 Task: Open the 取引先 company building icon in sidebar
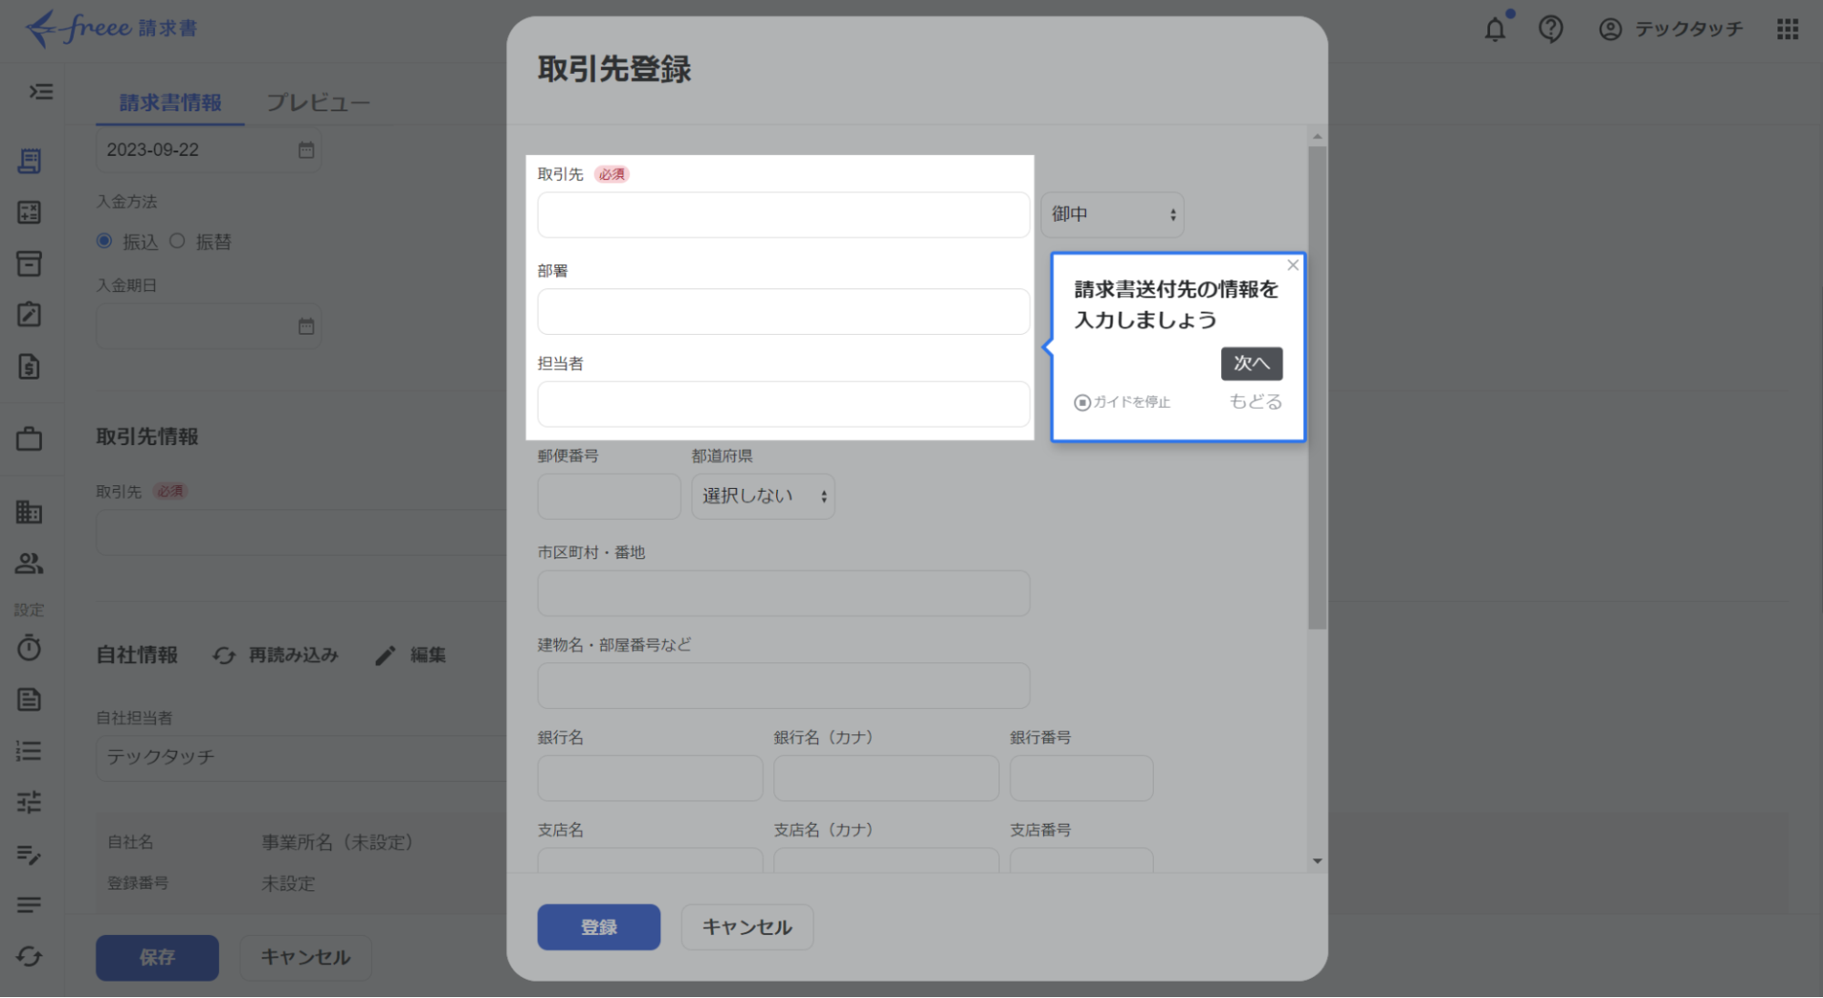pos(30,513)
